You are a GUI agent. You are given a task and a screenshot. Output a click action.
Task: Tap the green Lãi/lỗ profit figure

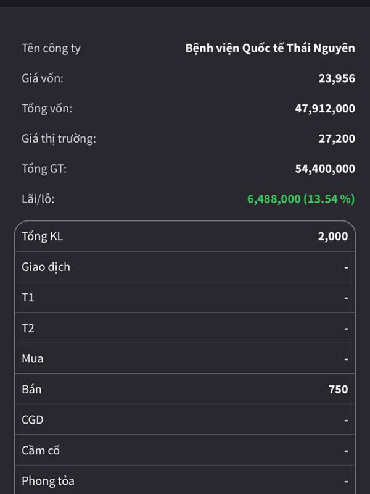tap(301, 199)
